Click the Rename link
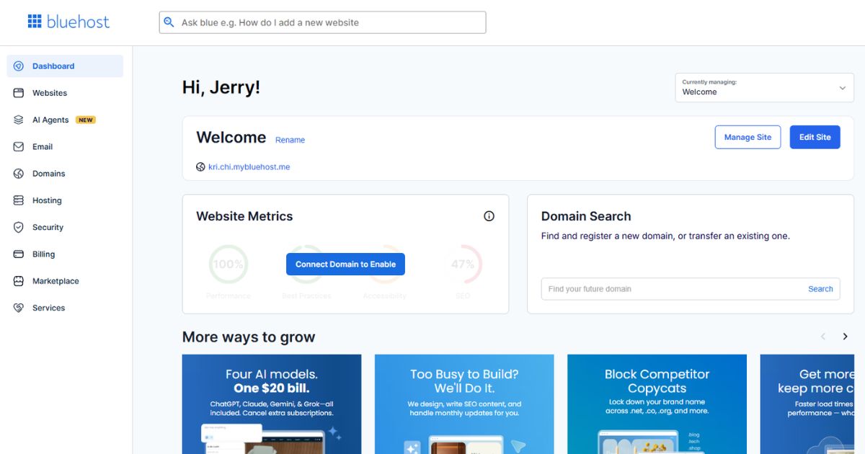 tap(290, 140)
